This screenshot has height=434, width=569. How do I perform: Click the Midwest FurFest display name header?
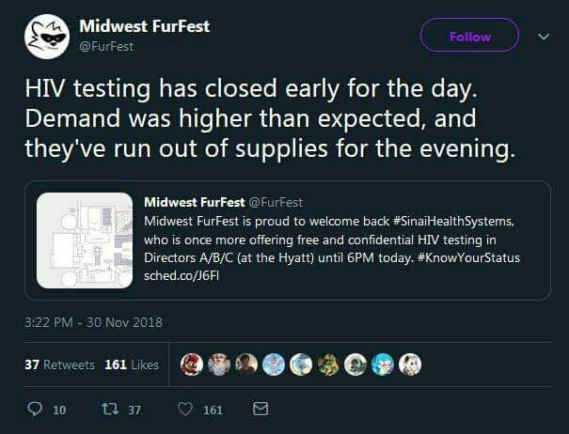click(x=144, y=25)
